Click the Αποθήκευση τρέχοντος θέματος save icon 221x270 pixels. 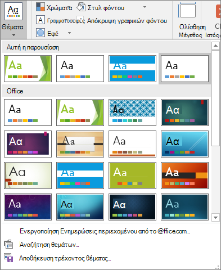[x=8, y=258]
